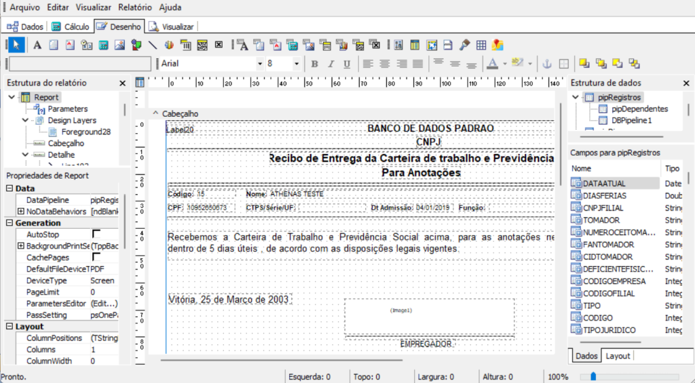Justify text alignment
Screen dimensions: 695x383
coord(417,64)
